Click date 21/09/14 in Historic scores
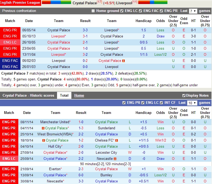Image resolution: width=212 pixels, height=184 pixels. coord(27,169)
